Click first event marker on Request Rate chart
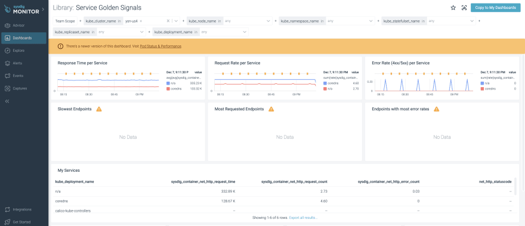Screen dimensions: 525x226 223,73
